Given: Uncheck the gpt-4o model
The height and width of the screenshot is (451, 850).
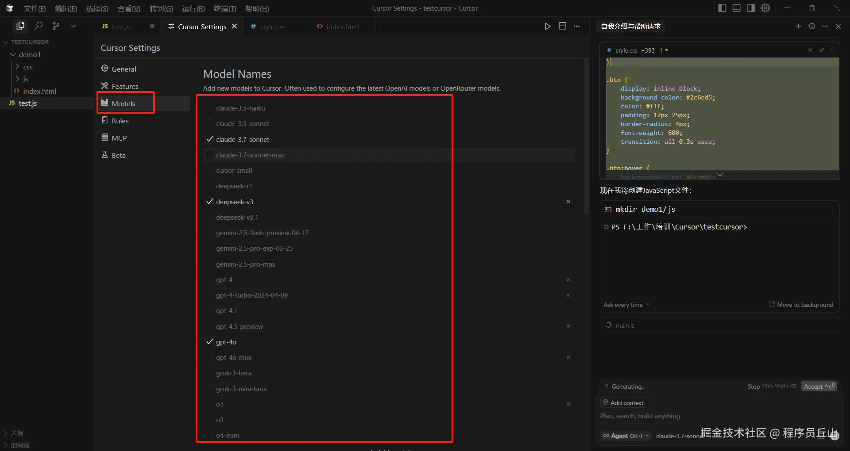Looking at the screenshot, I should click(210, 342).
